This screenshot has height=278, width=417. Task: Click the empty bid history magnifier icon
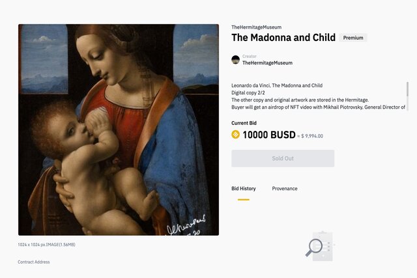(x=315, y=246)
